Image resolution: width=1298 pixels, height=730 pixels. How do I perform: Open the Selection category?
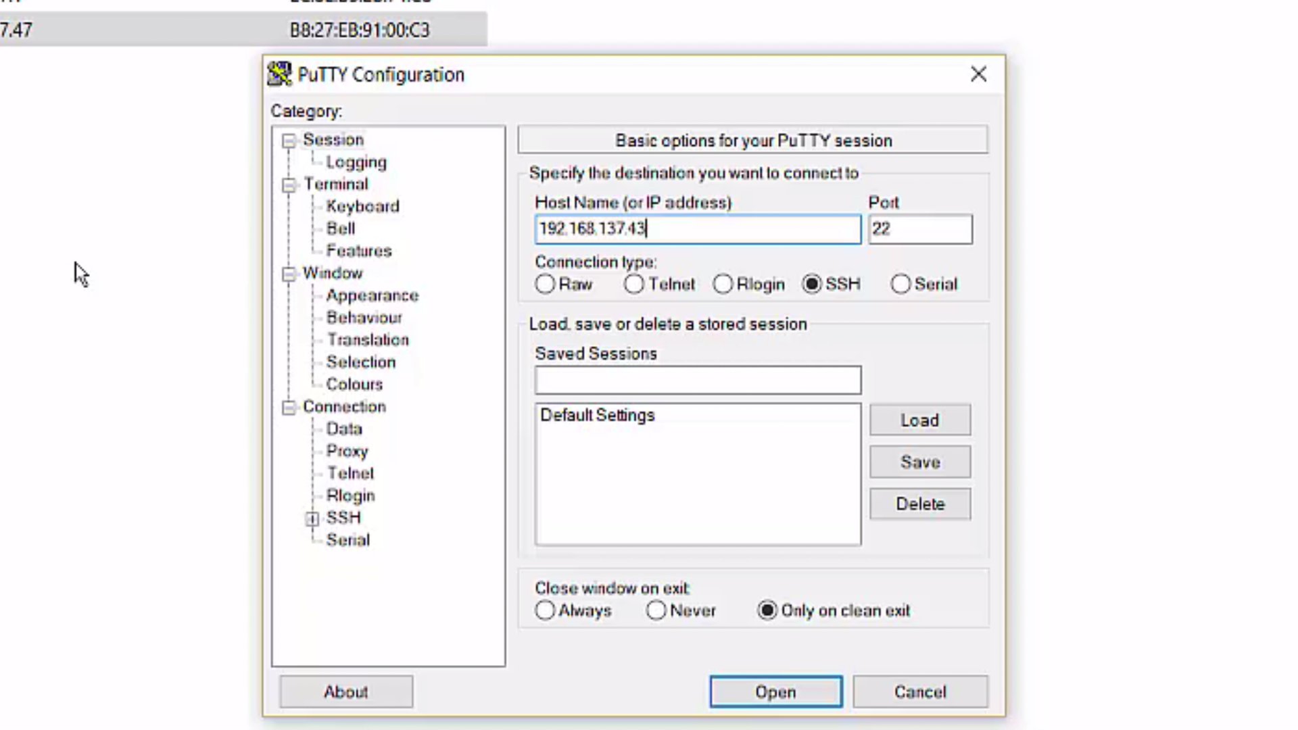point(361,362)
